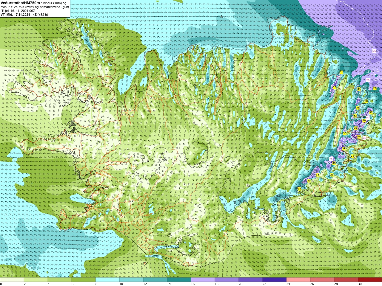Click the legend scale number 2

24,284
